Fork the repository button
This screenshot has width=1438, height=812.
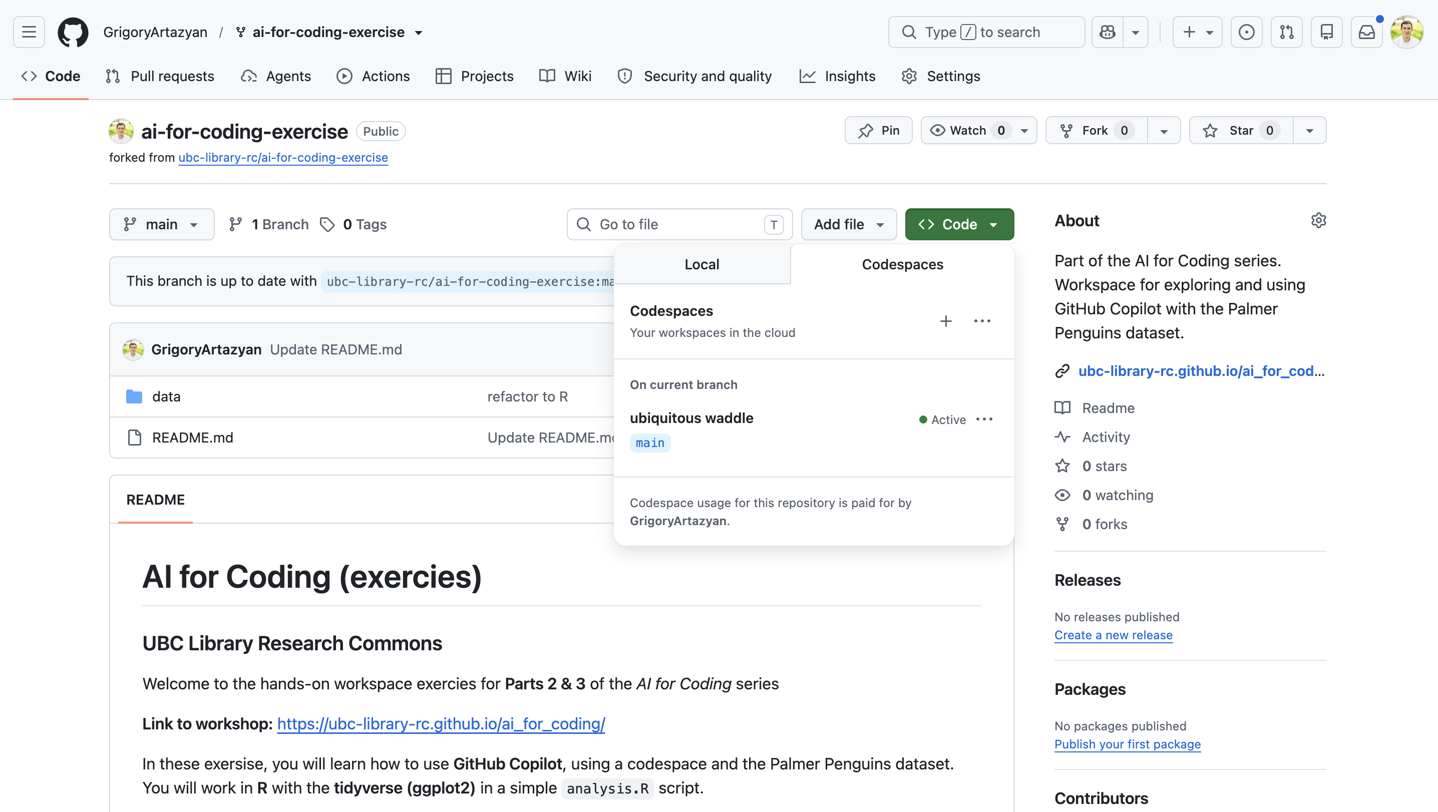pos(1096,130)
